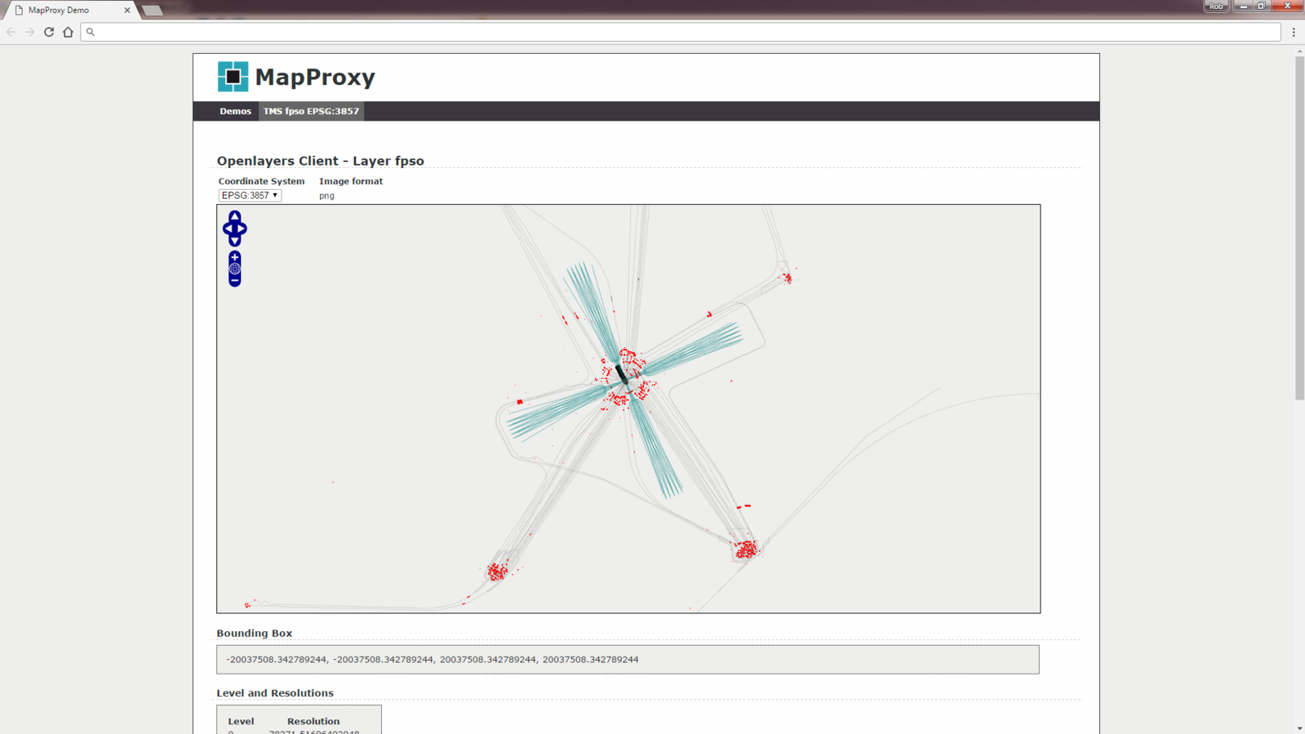
Task: Click the 'Level and Resolutions' heading
Action: 275,693
